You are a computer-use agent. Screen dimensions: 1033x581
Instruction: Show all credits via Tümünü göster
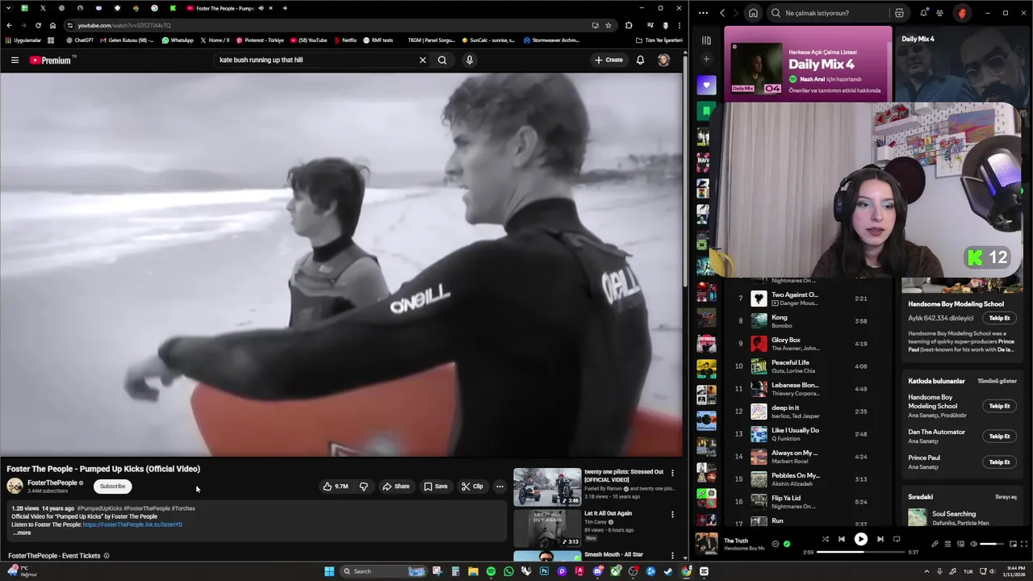point(997,381)
